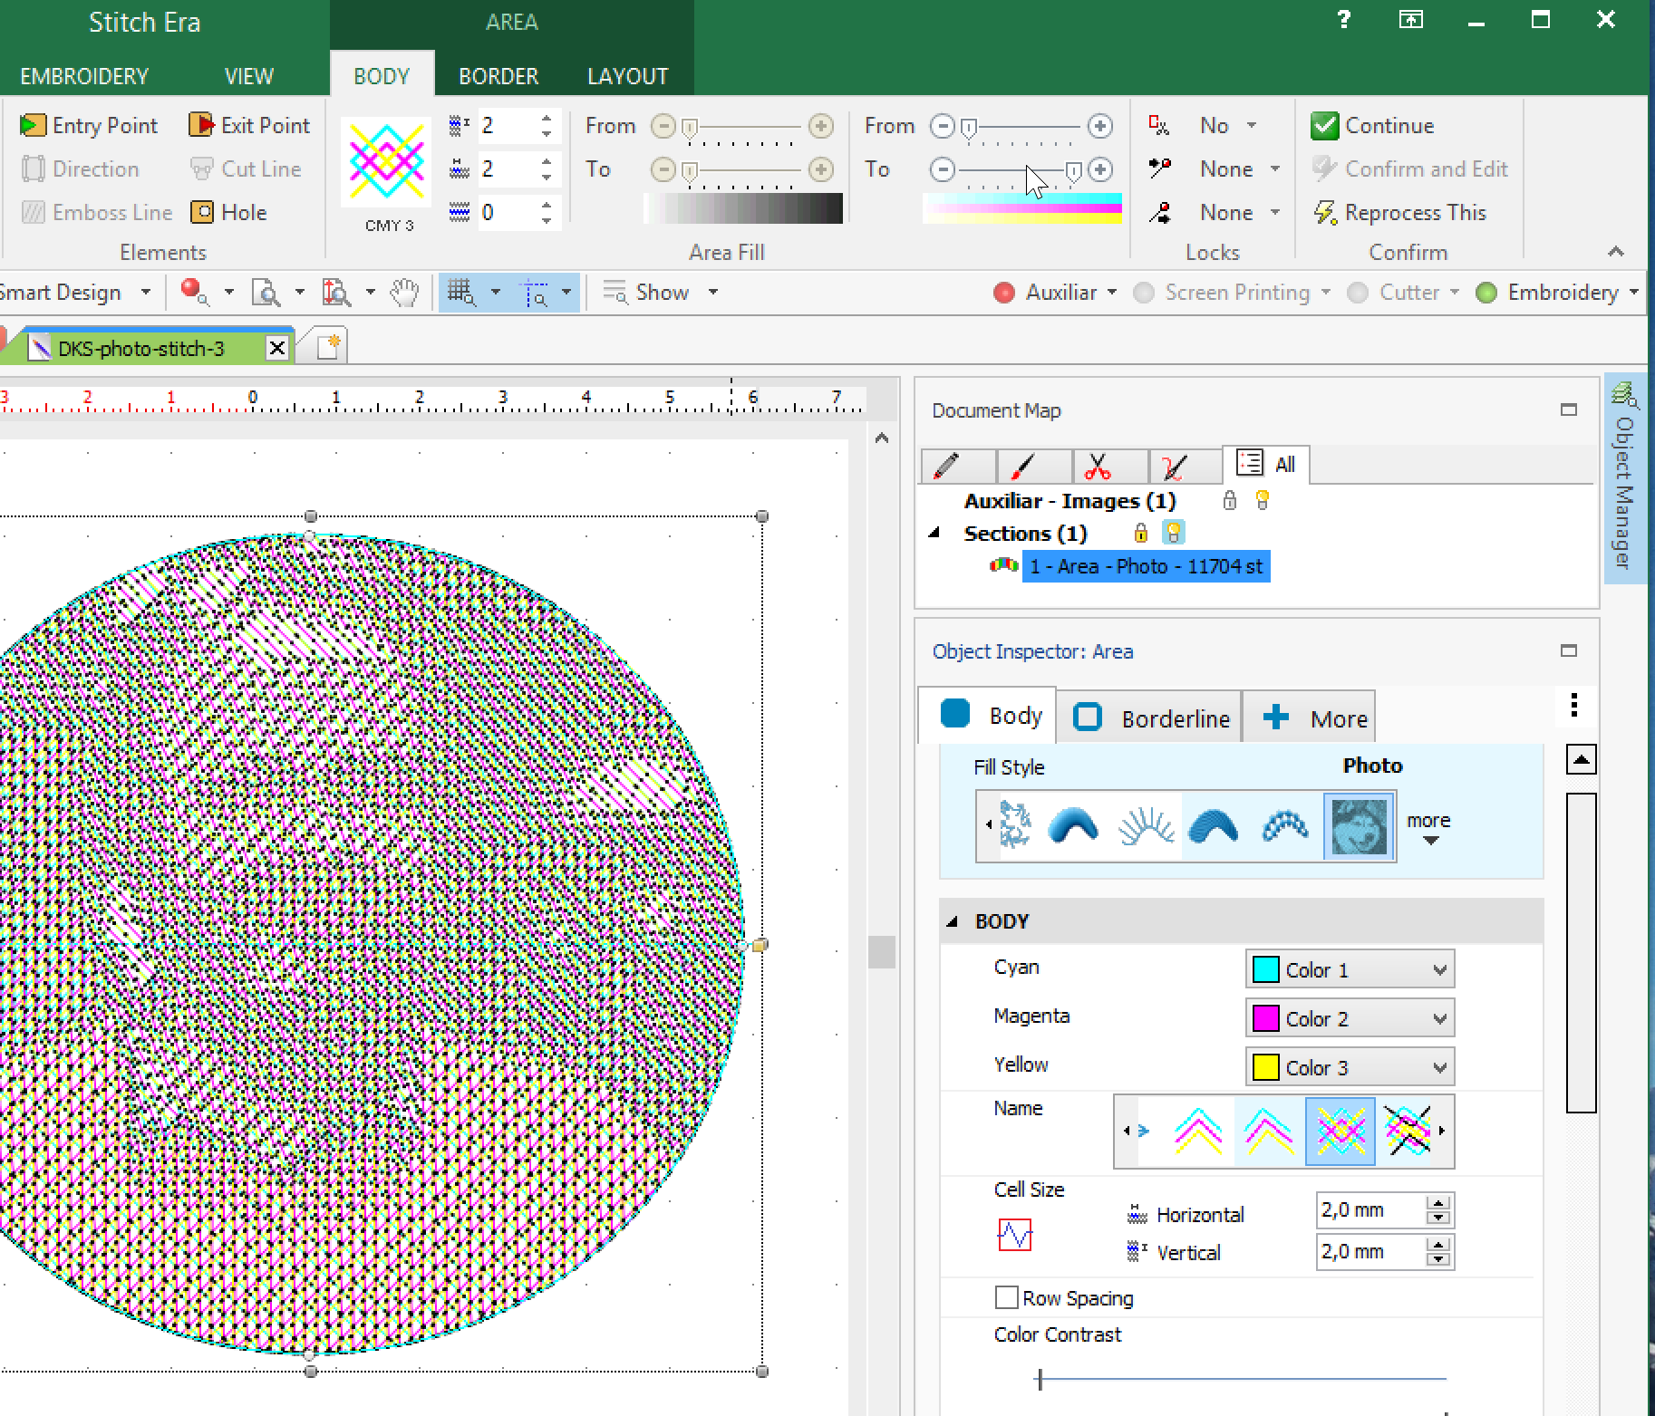Viewport: 1655px width, 1416px height.
Task: Click the Continue button
Action: coord(1373,125)
